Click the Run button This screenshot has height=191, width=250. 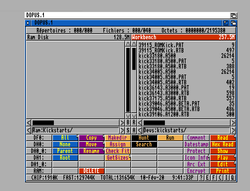(170, 137)
